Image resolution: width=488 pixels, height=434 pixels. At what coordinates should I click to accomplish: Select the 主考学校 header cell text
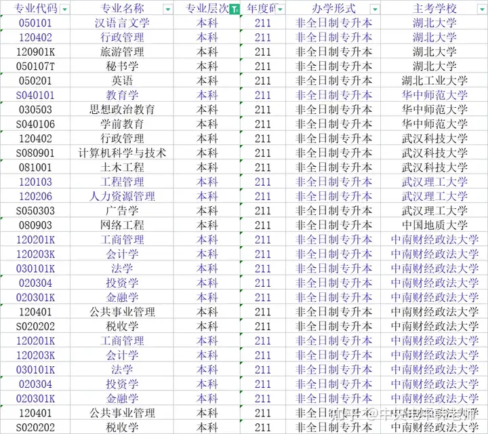coord(434,9)
